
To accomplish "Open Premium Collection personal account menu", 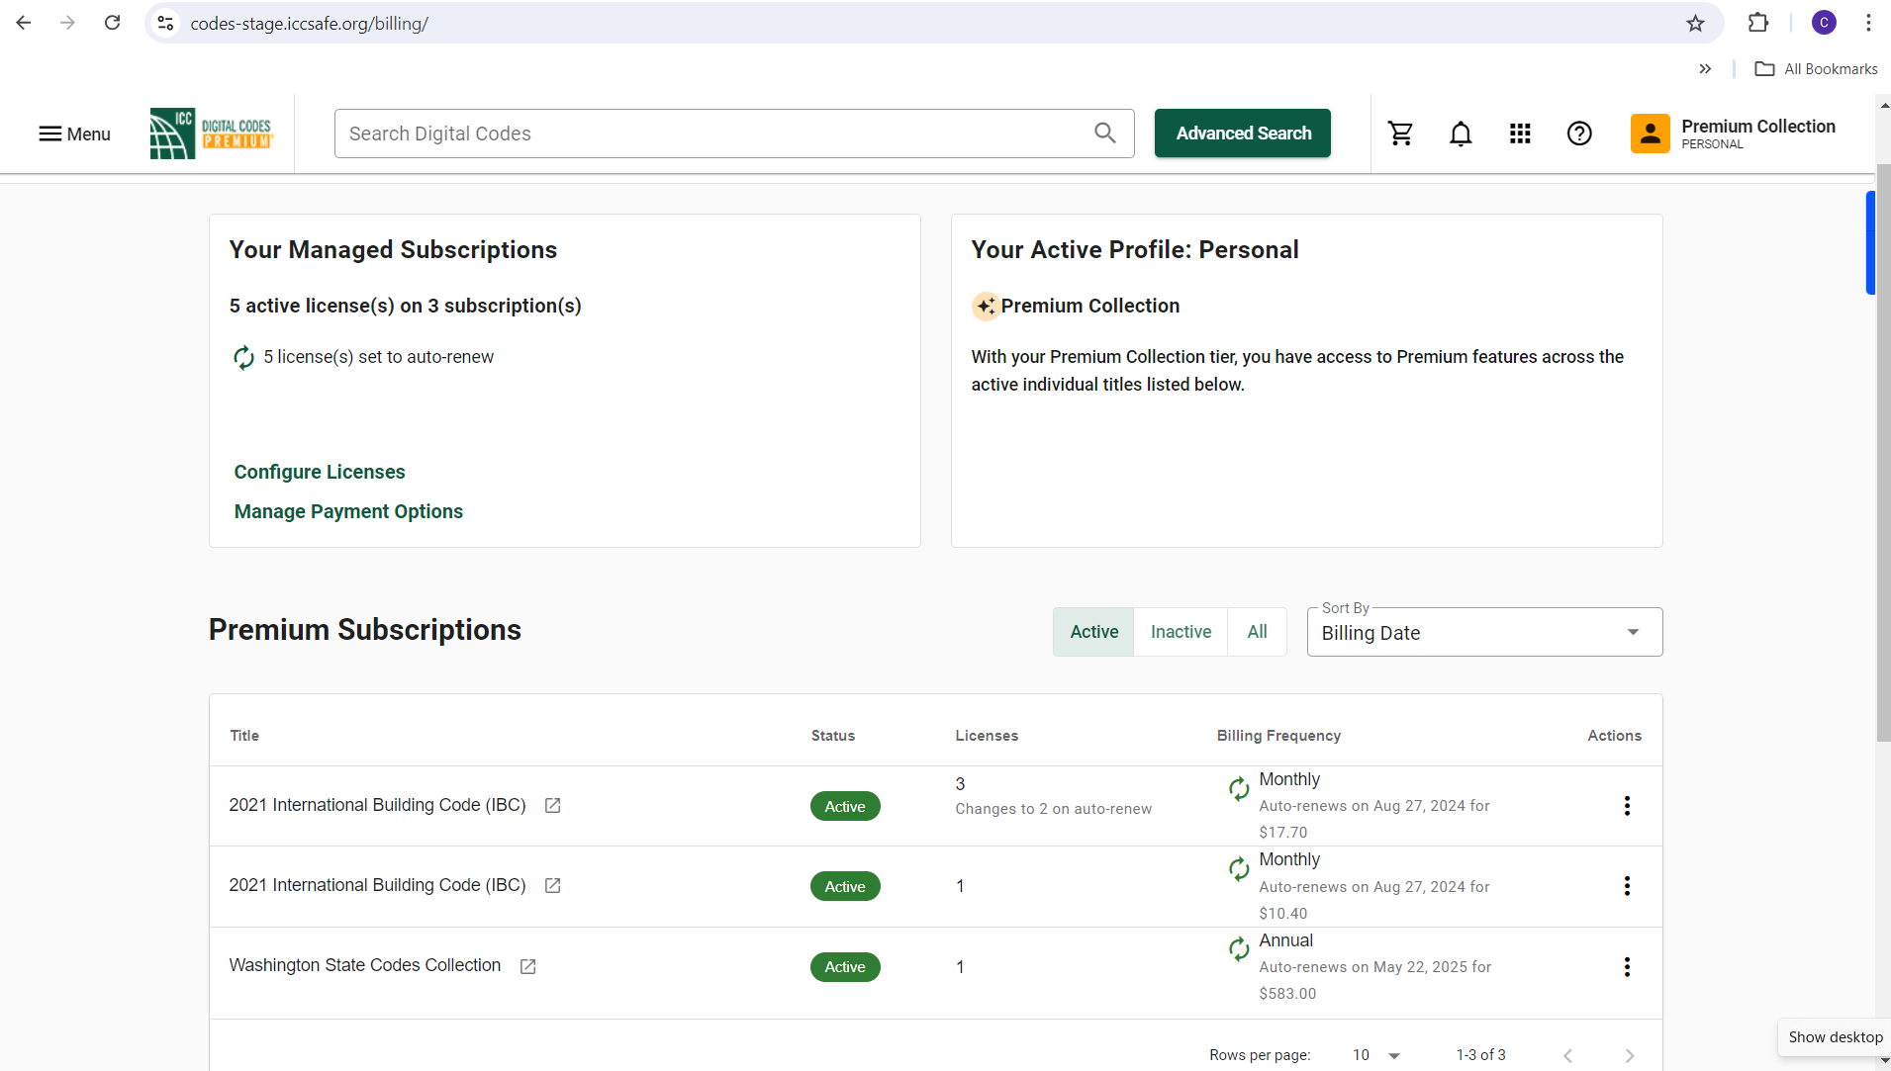I will [1734, 134].
